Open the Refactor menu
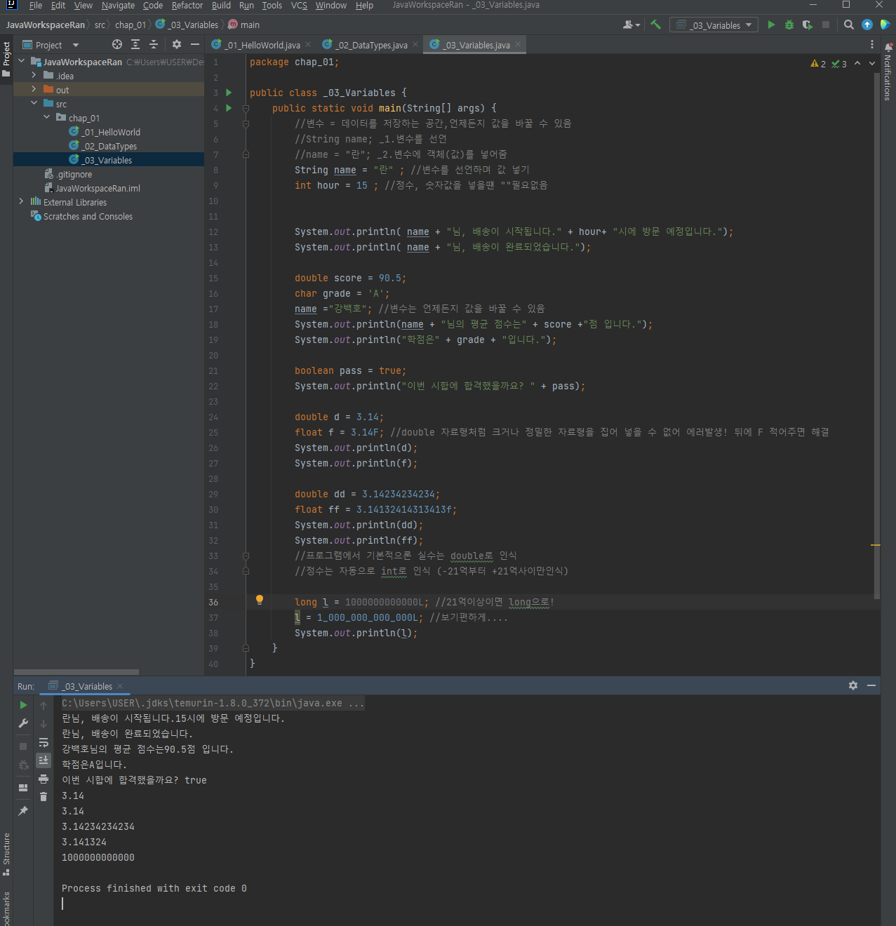The image size is (896, 926). [187, 6]
